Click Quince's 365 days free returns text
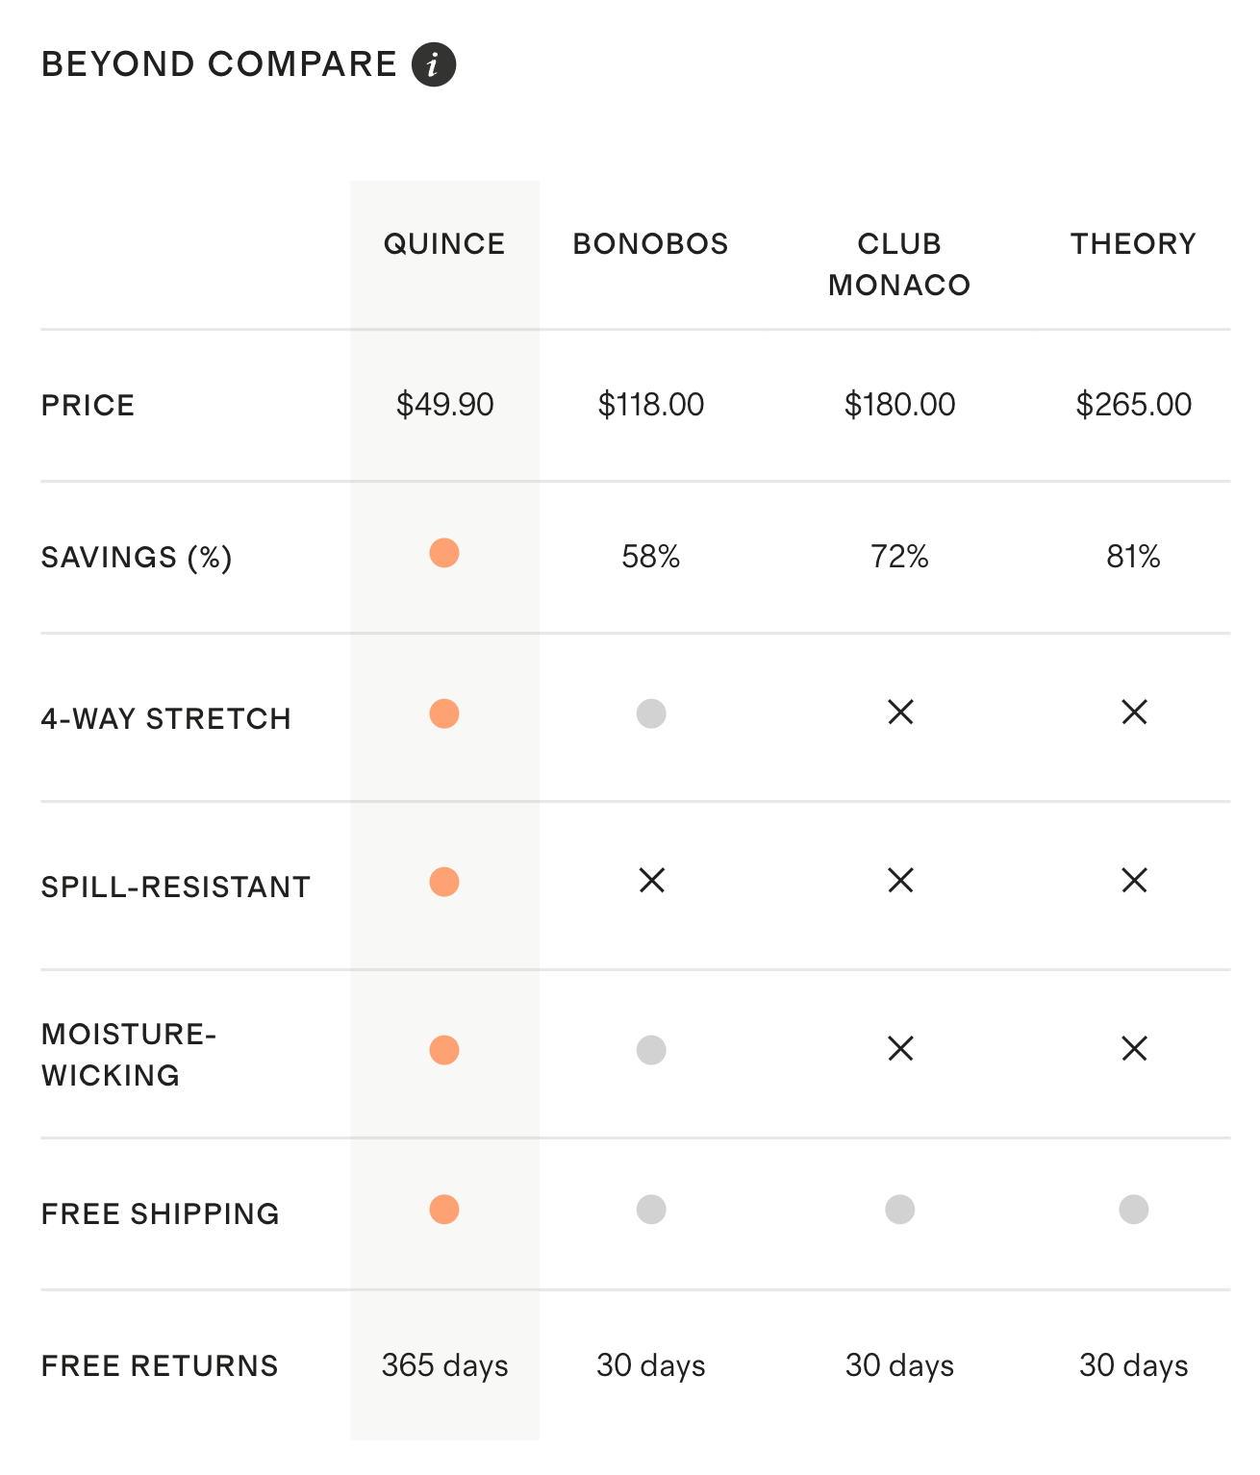This screenshot has height=1475, width=1260. (444, 1365)
